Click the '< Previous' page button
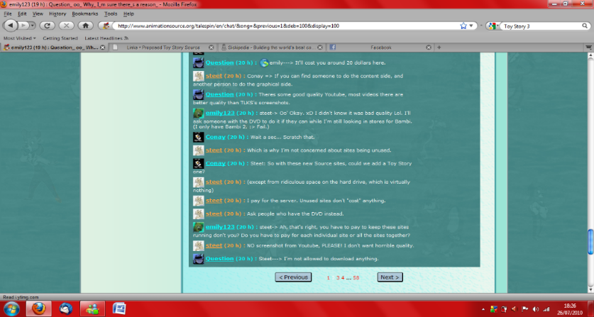The width and height of the screenshot is (594, 317). coord(293,277)
